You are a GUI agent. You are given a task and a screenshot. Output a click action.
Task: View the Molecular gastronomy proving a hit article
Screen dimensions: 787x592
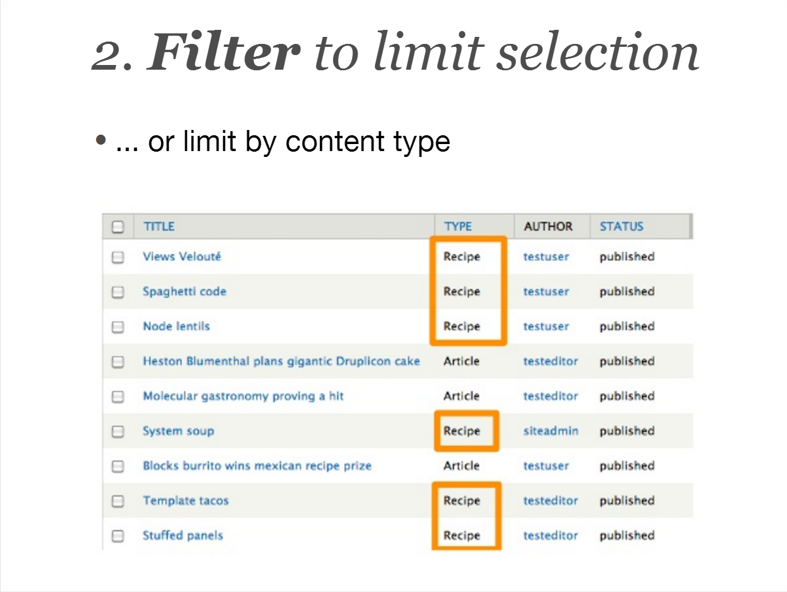click(x=243, y=396)
